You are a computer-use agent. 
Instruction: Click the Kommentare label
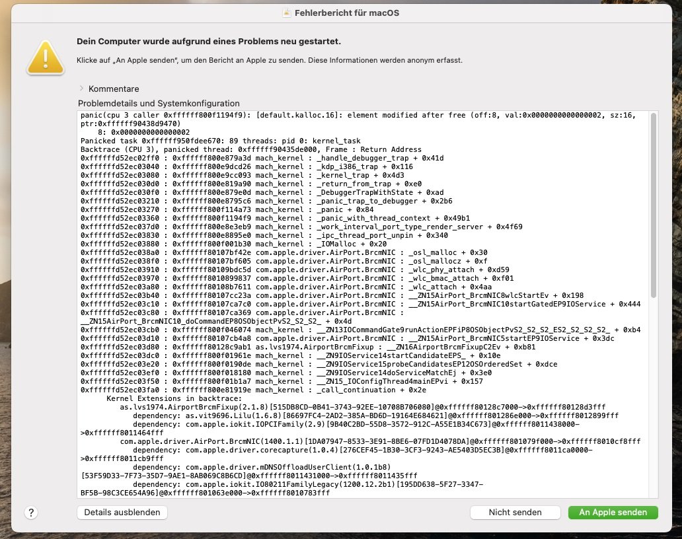(x=114, y=89)
